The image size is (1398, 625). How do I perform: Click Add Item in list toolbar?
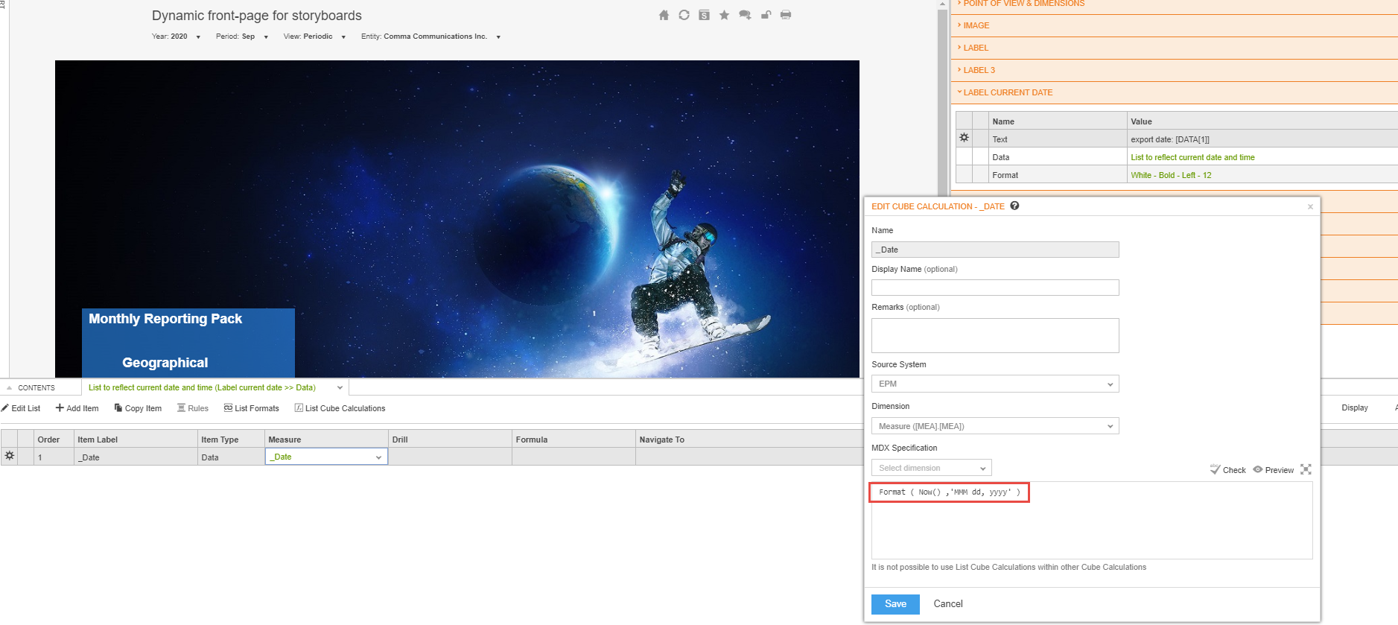[x=77, y=408]
